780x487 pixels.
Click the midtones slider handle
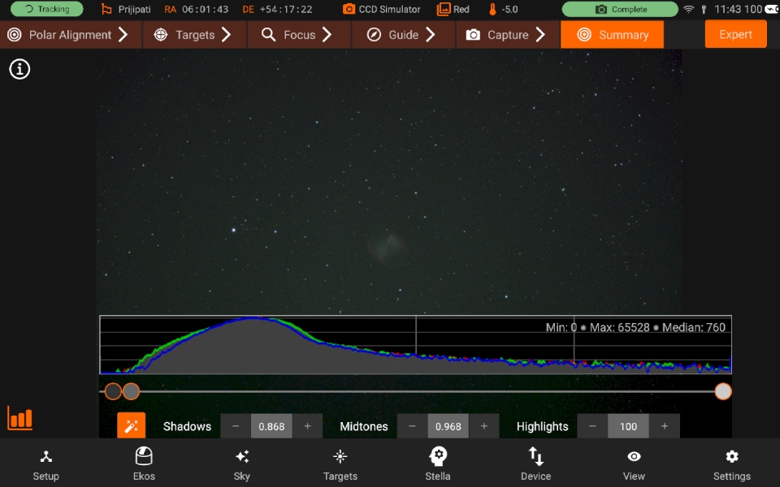pos(132,391)
